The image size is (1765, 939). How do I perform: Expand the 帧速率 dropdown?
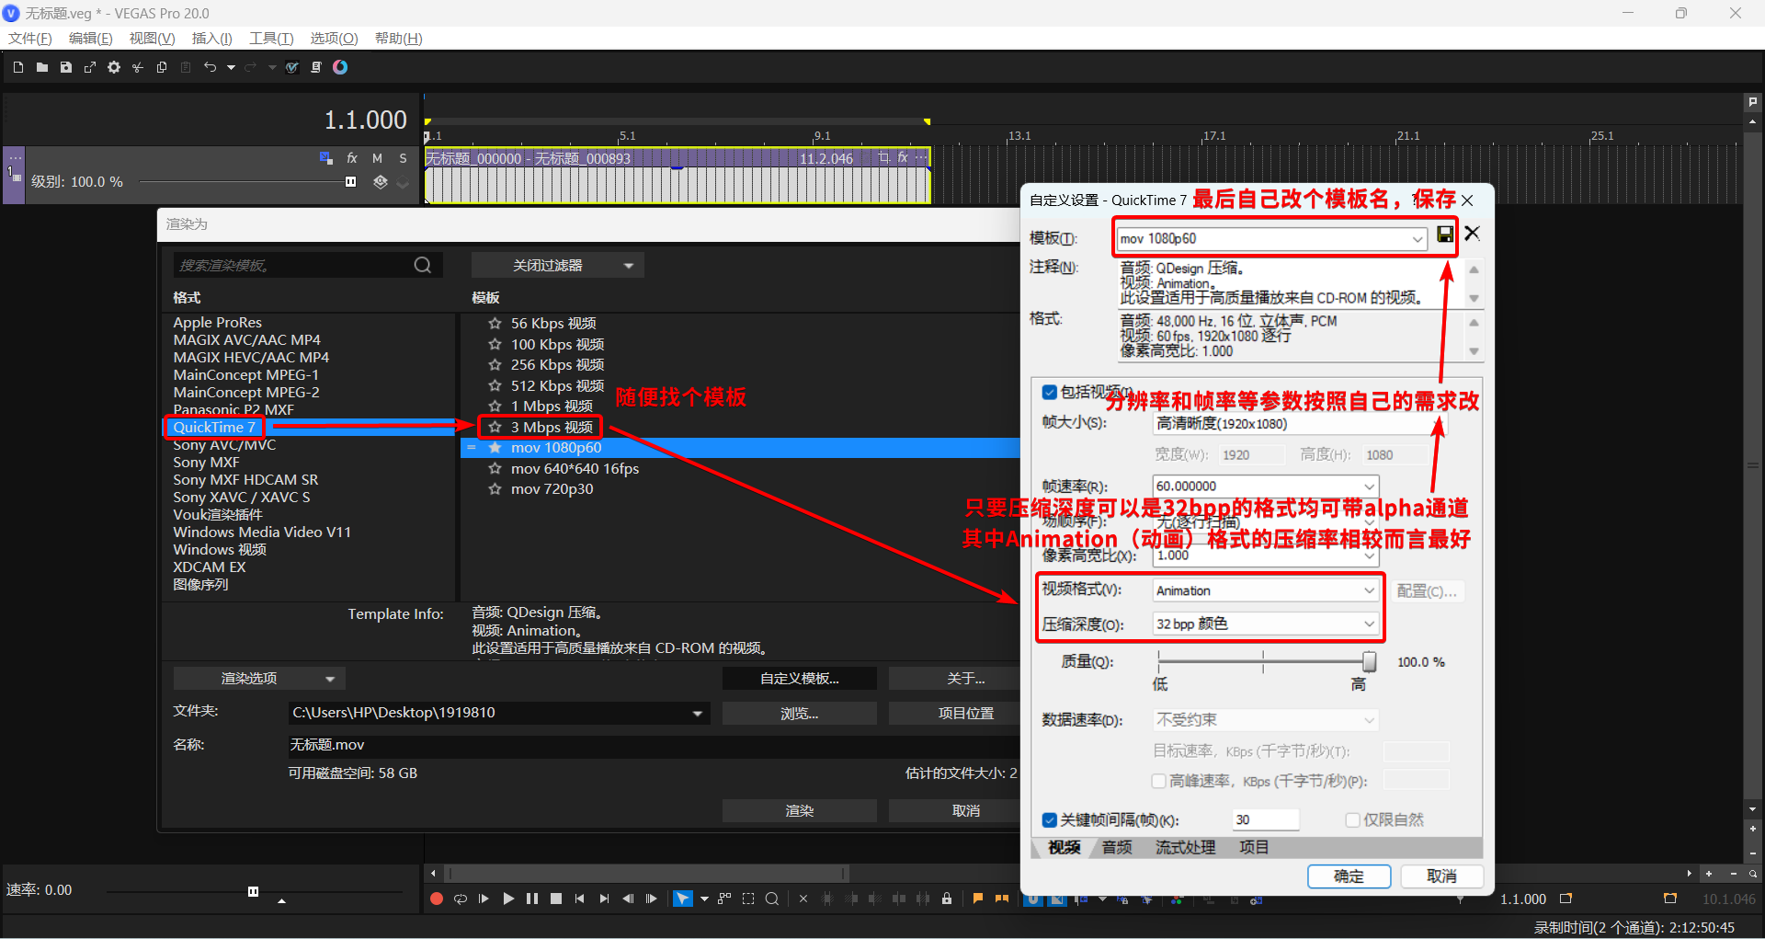point(1369,486)
